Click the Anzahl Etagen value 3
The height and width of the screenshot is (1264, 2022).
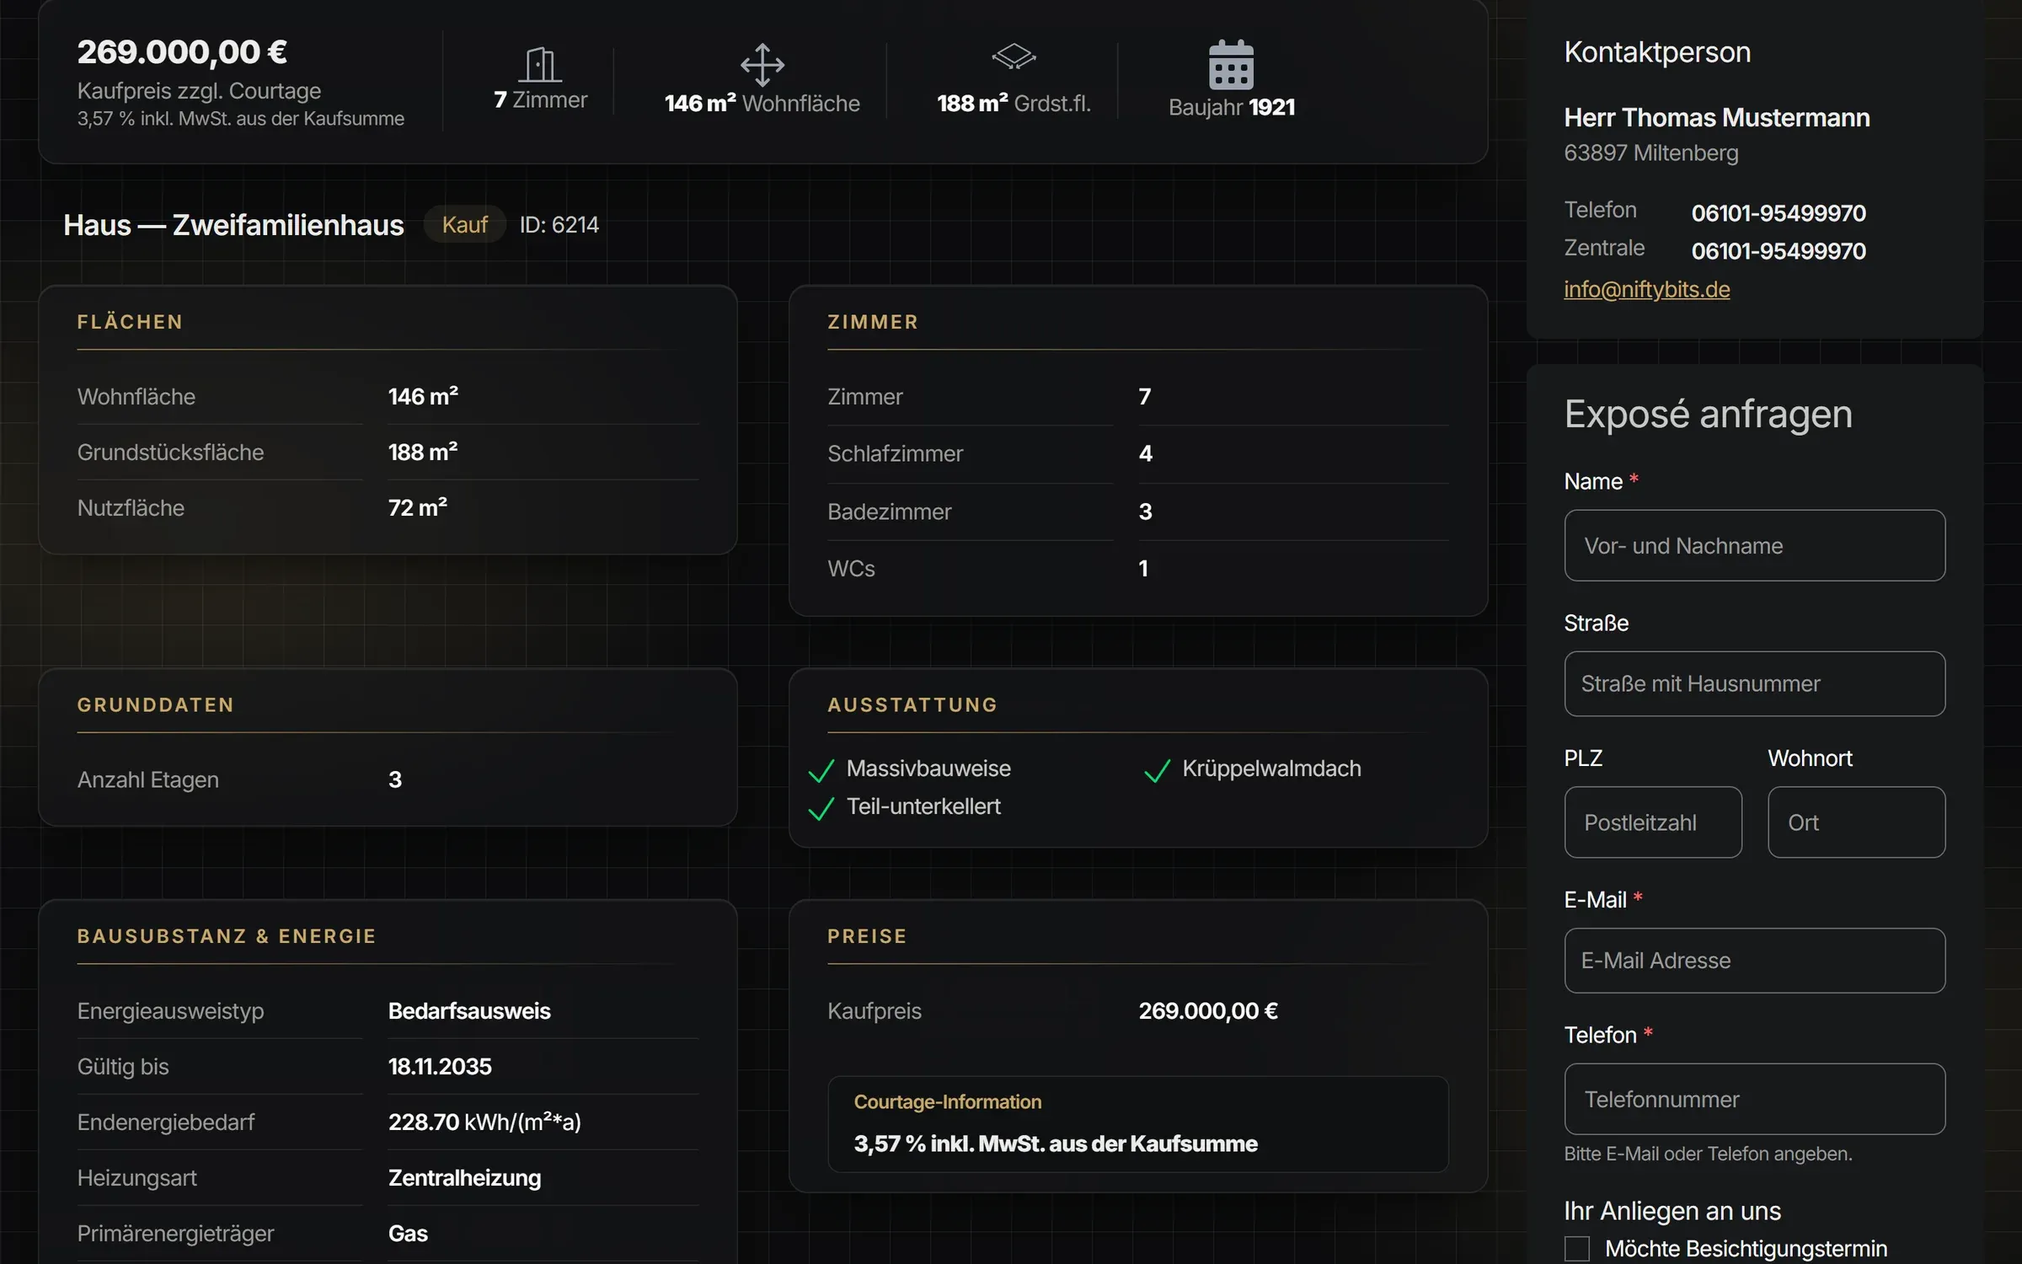tap(394, 779)
